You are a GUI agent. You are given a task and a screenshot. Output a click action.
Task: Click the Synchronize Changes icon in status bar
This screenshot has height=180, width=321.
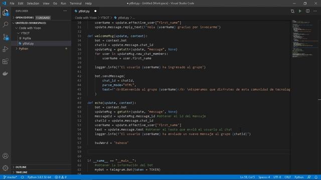click(22, 177)
